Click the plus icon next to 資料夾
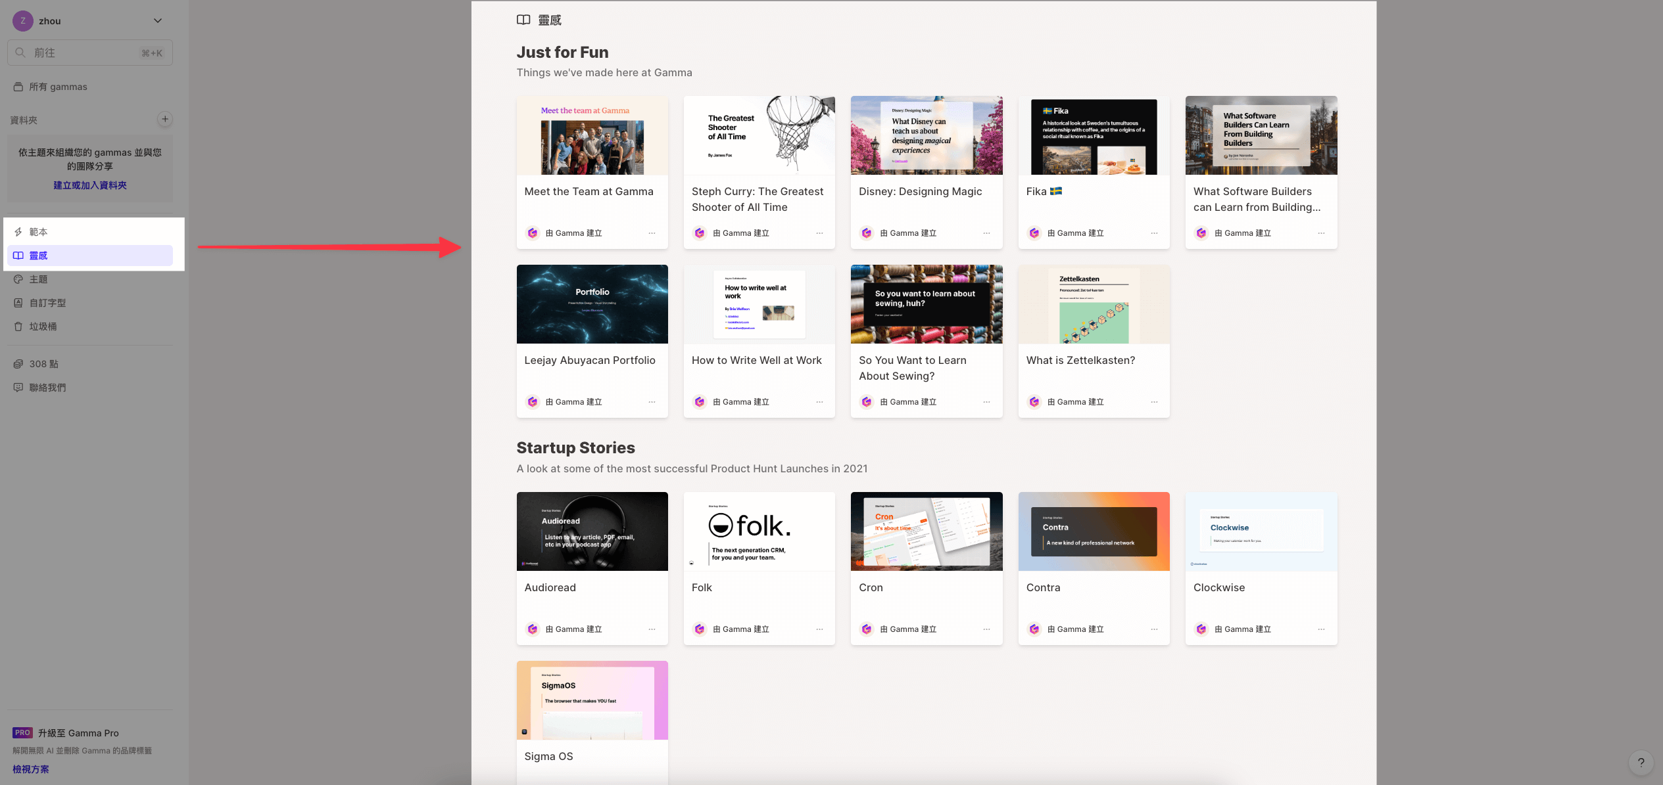 point(165,119)
